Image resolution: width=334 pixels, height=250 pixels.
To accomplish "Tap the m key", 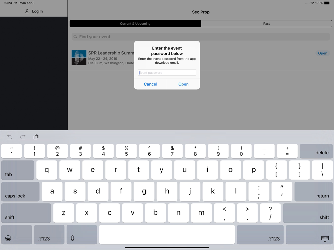I will pyautogui.click(x=201, y=213).
